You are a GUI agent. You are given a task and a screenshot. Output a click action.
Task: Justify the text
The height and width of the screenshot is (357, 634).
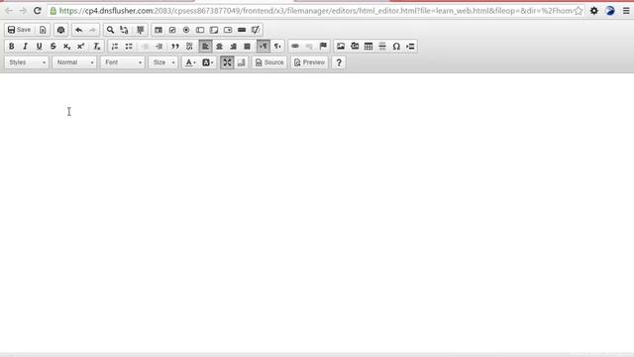click(x=247, y=47)
